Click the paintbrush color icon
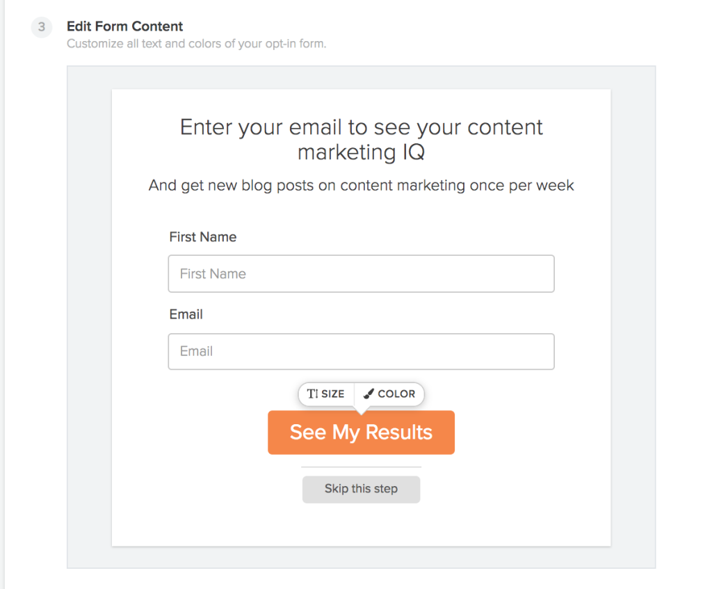The height and width of the screenshot is (589, 712). 369,394
